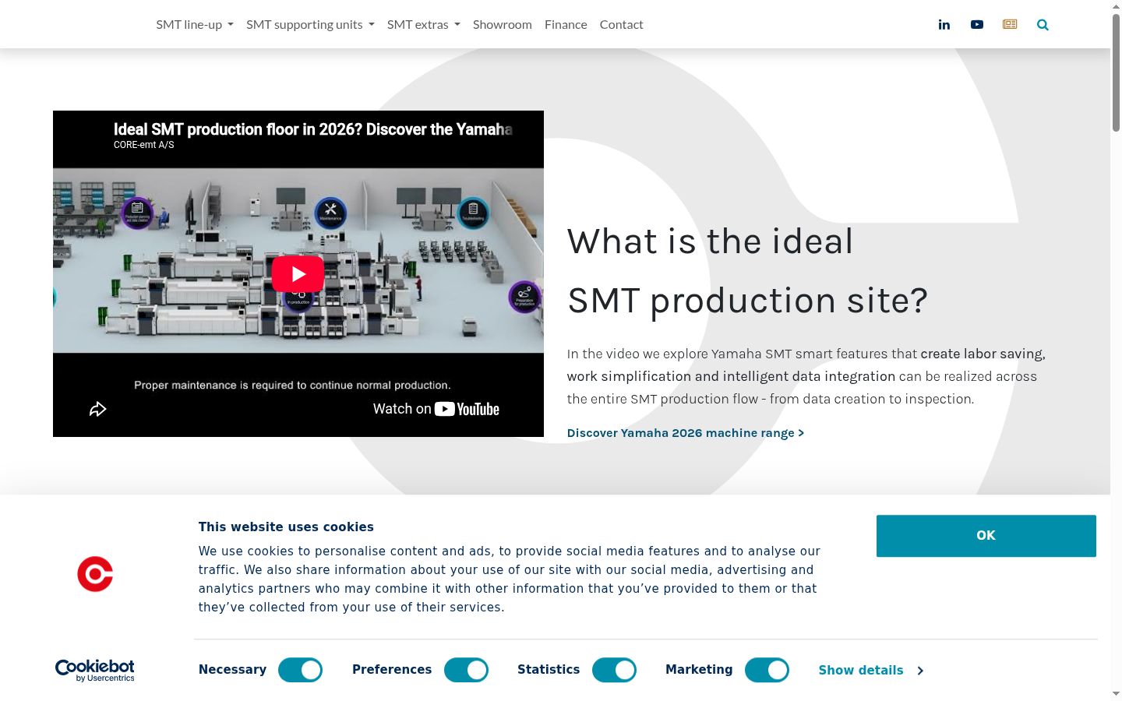Image resolution: width=1122 pixels, height=701 pixels.
Task: Toggle the Statistics cookies switch
Action: tap(614, 670)
